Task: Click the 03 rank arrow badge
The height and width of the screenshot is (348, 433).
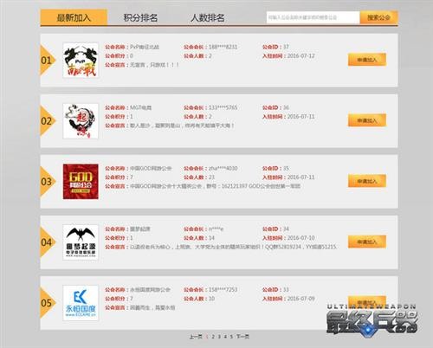Action: [48, 182]
